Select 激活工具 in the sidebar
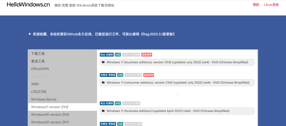286x126 pixels. tap(62, 61)
